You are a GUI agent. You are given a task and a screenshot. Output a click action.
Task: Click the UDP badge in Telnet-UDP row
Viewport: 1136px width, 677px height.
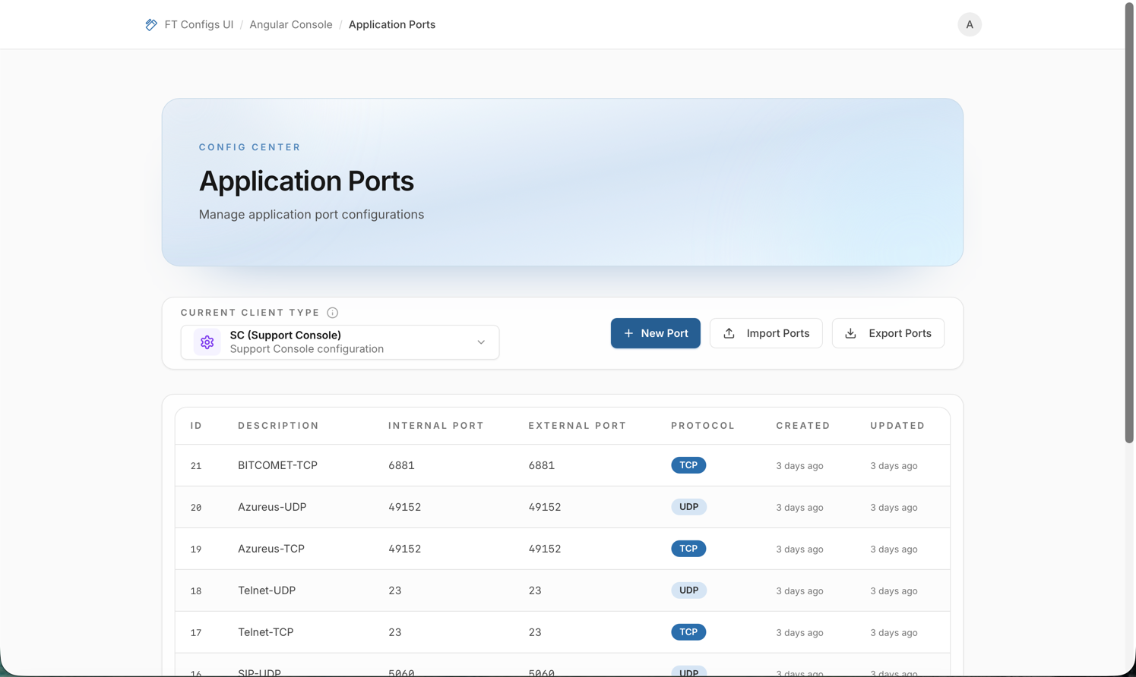tap(688, 590)
